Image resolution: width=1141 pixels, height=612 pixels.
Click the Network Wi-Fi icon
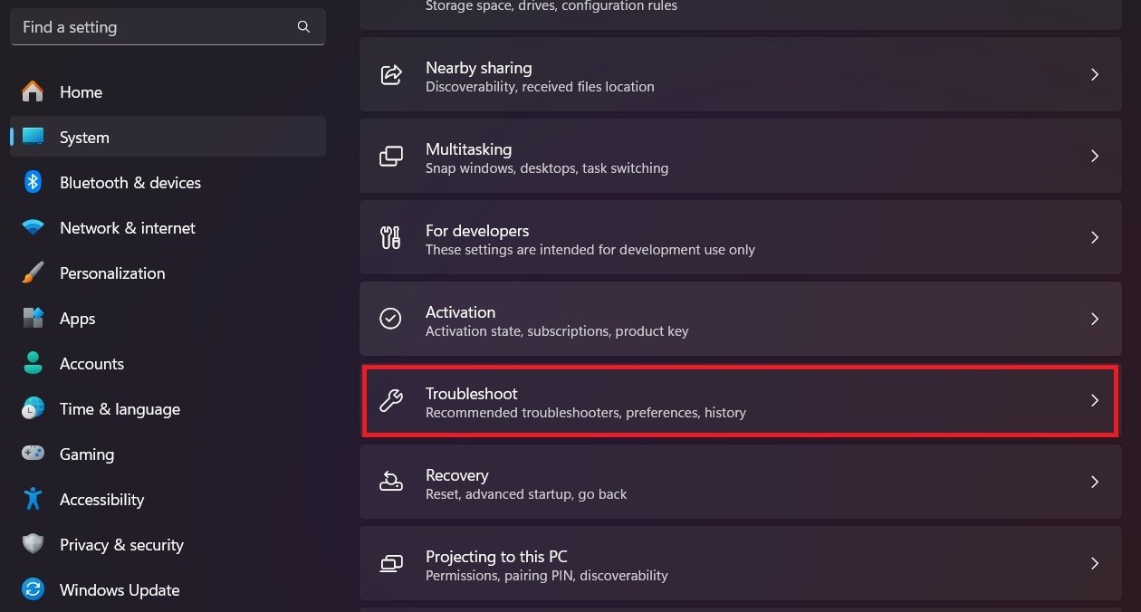[x=33, y=227]
